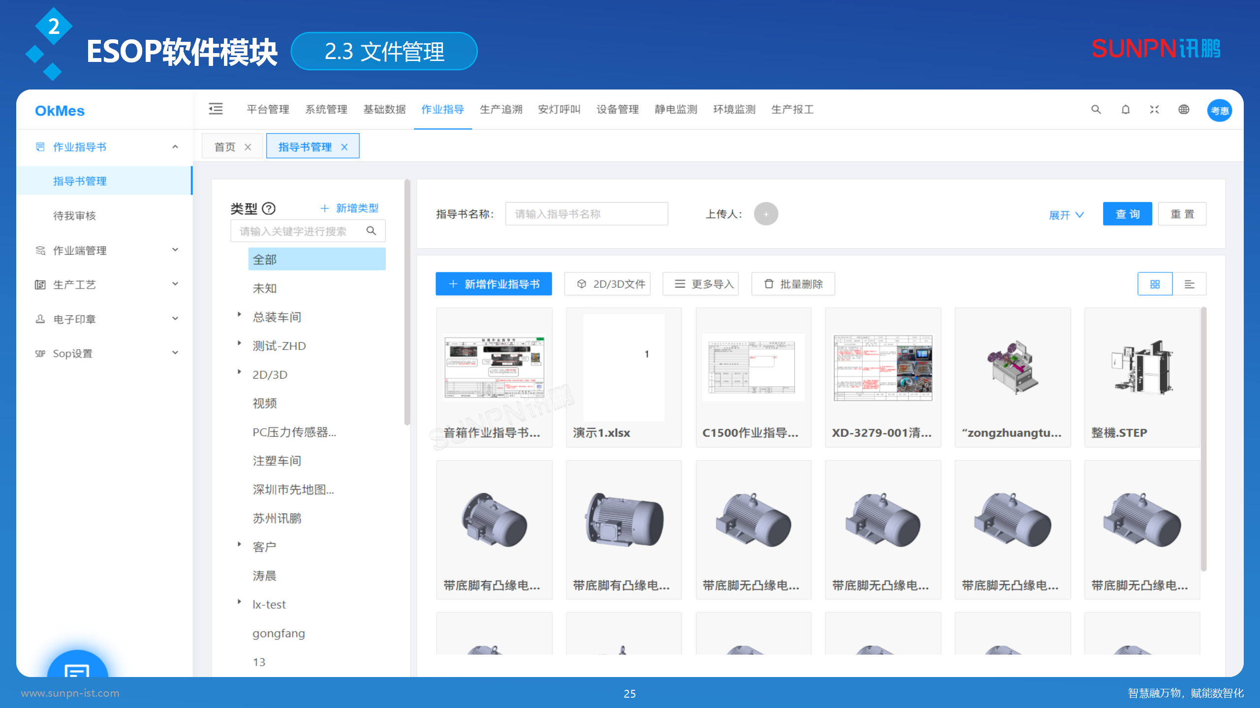The height and width of the screenshot is (708, 1260).
Task: Collapse the 作业指导书 sidebar section
Action: 175,147
